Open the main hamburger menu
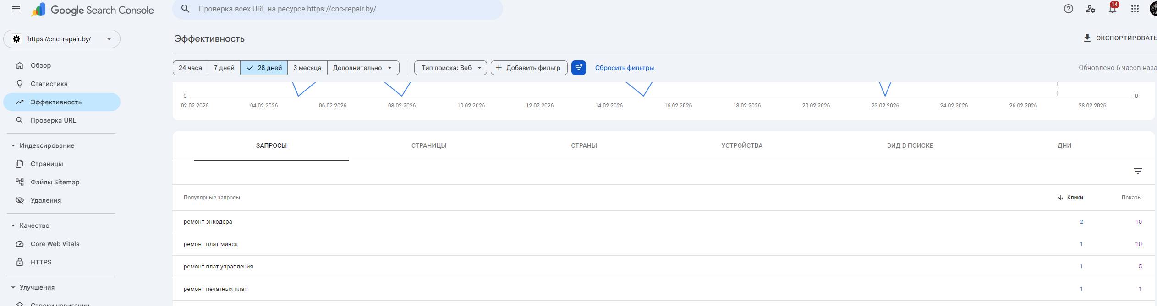The height and width of the screenshot is (306, 1157). (x=16, y=9)
